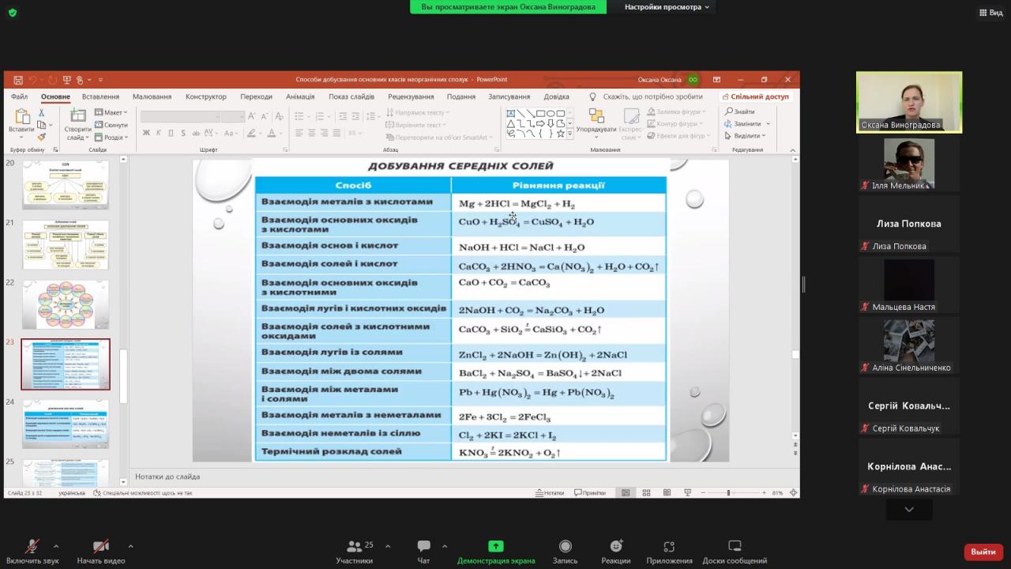Open the Participants list
This screenshot has height=569, width=1011.
pyautogui.click(x=355, y=551)
